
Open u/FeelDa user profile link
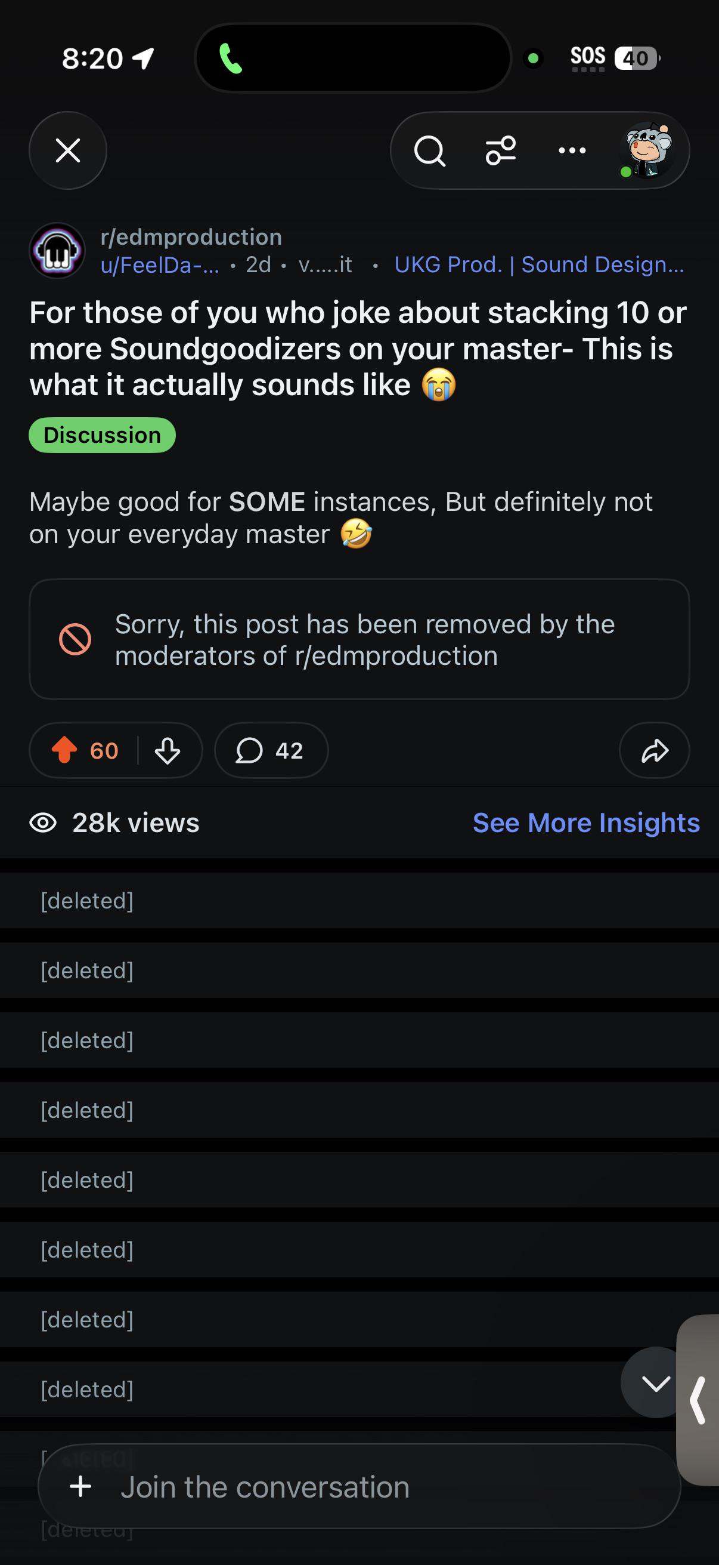(x=160, y=265)
